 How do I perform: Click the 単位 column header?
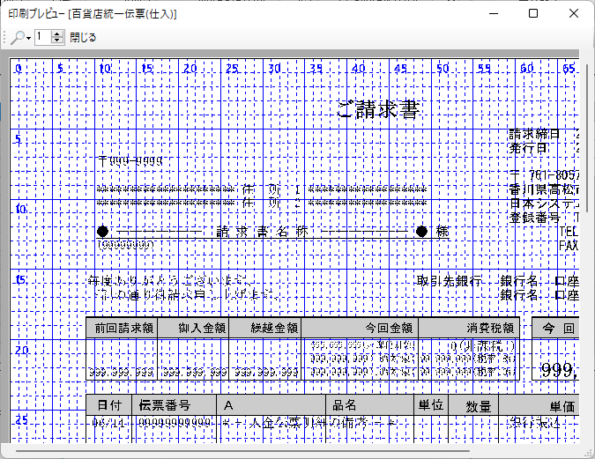click(431, 405)
